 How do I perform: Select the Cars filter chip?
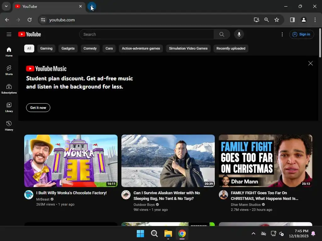109,48
